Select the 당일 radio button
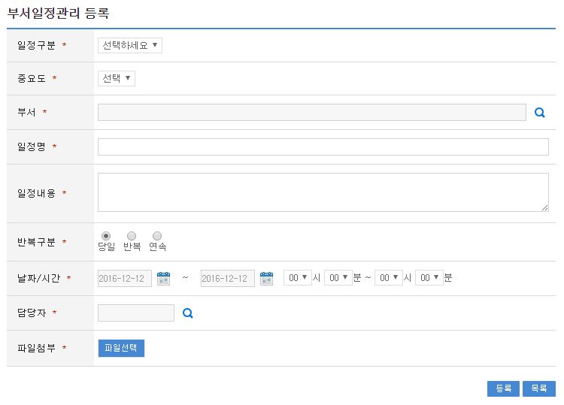This screenshot has width=564, height=405. [106, 236]
